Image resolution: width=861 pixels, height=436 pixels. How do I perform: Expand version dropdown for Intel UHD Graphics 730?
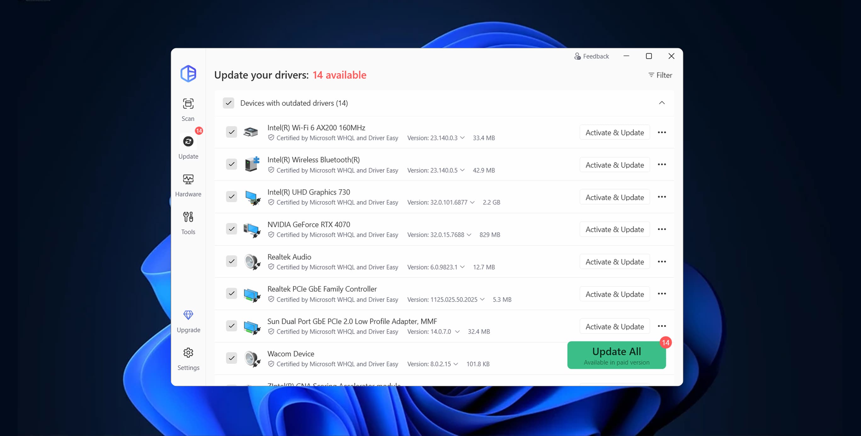click(x=472, y=202)
